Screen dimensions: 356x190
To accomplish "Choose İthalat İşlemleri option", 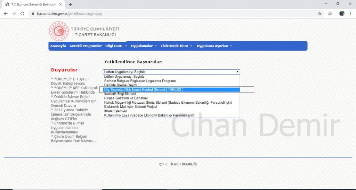I will coord(171,111).
